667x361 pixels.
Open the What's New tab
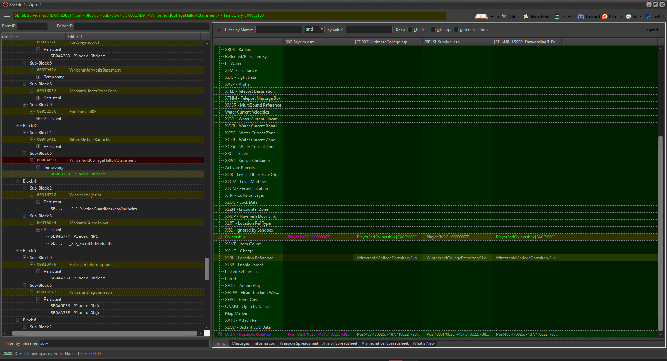tap(423, 343)
